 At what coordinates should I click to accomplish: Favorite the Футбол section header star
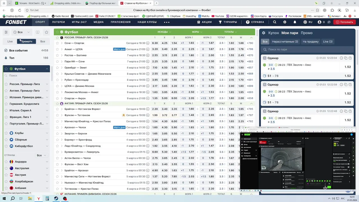coord(57,32)
